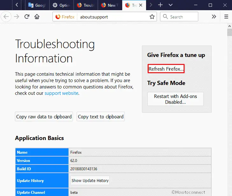Copy text to clipboard

[101, 116]
